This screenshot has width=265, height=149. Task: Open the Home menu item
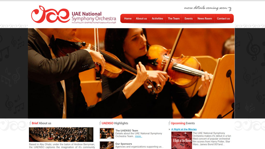(128, 19)
